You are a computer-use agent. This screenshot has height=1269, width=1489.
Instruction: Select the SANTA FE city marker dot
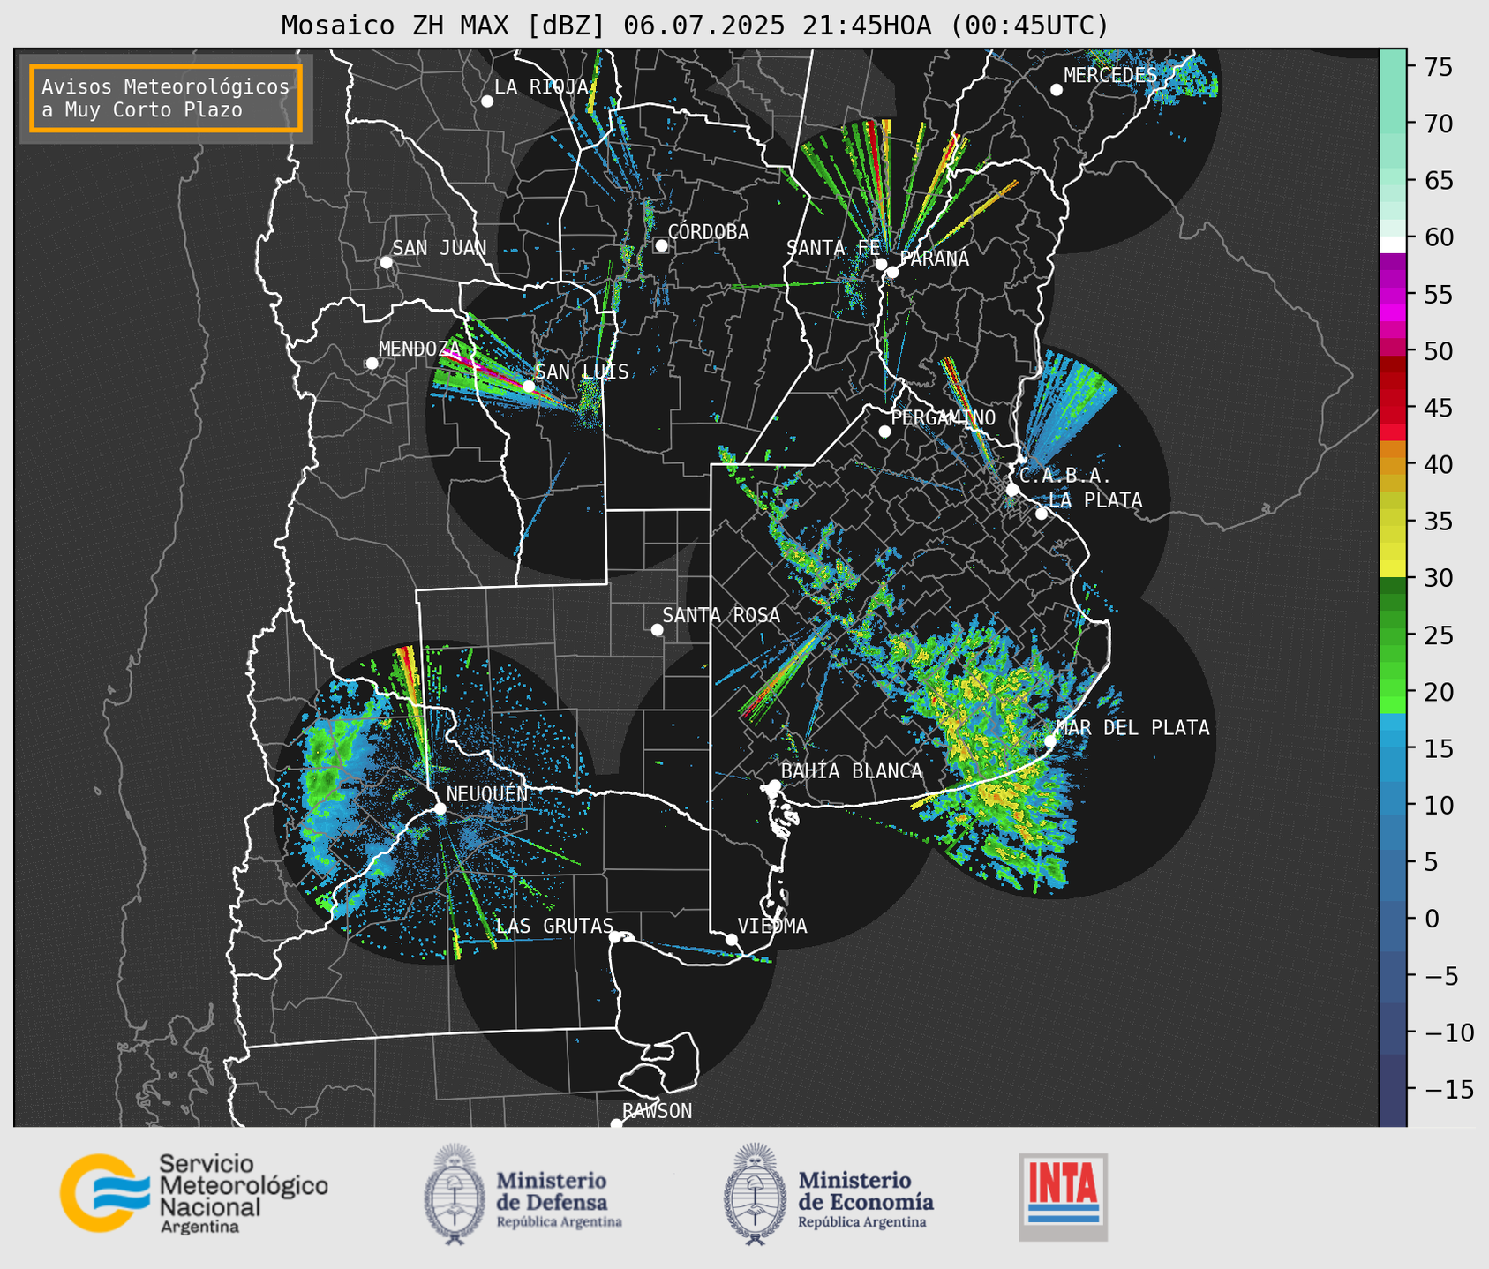pyautogui.click(x=881, y=264)
